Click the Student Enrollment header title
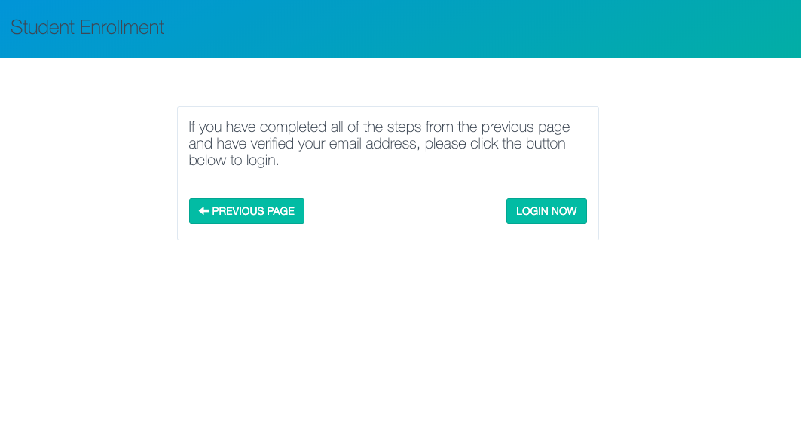The image size is (801, 441). click(x=87, y=28)
